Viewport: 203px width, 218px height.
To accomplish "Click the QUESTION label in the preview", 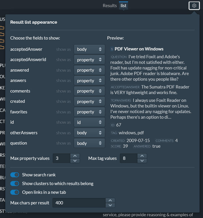I will pyautogui.click(x=119, y=57).
